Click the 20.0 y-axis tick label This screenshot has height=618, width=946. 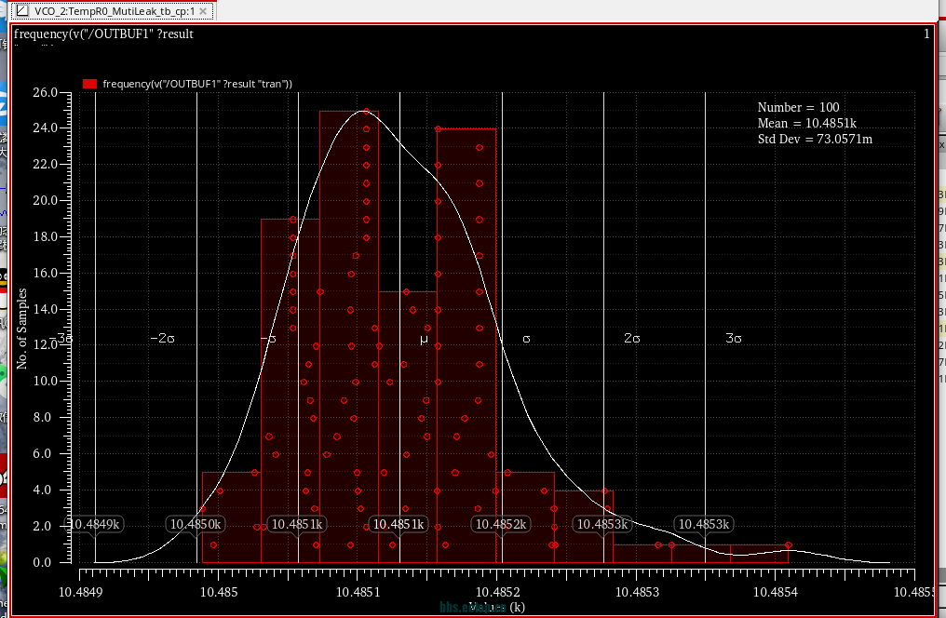coord(45,200)
